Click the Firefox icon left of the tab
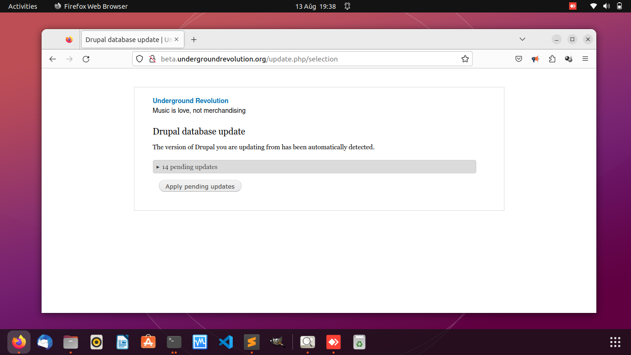The height and width of the screenshot is (355, 631). click(69, 40)
